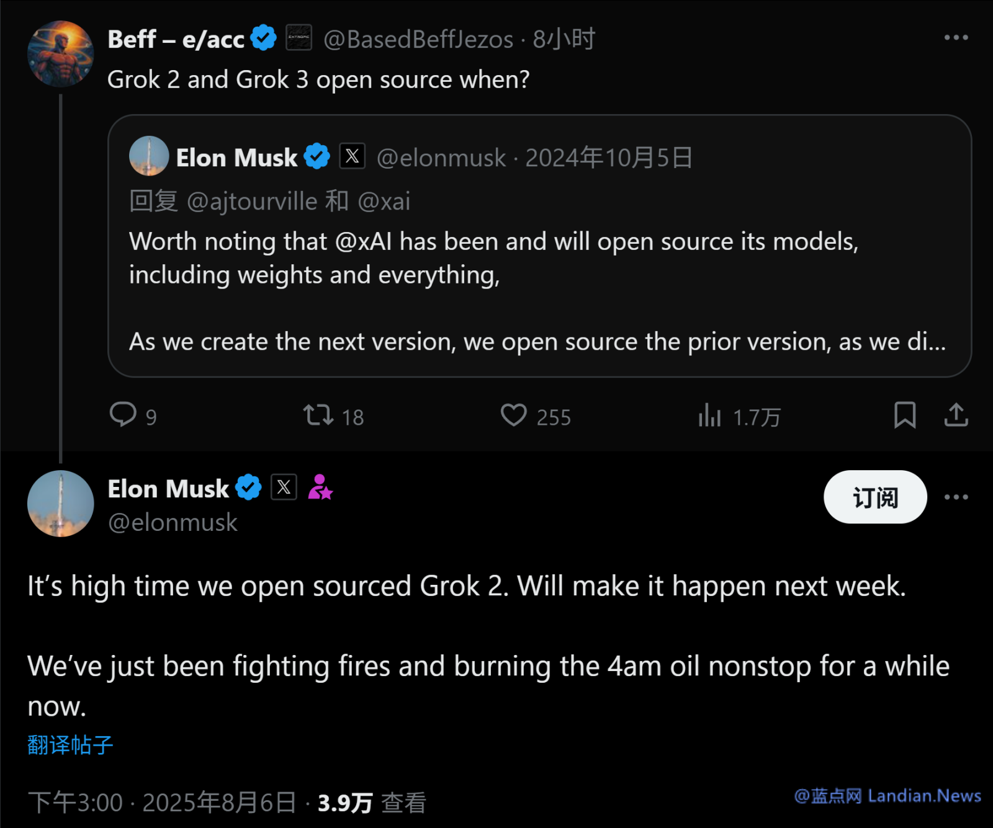Open the @BasedBeffJezos handle link

point(418,39)
